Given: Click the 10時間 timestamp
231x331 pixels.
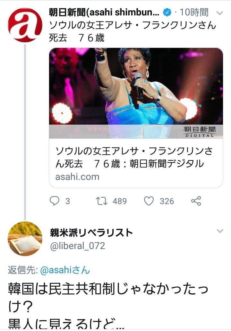Looking at the screenshot, I should (194, 13).
